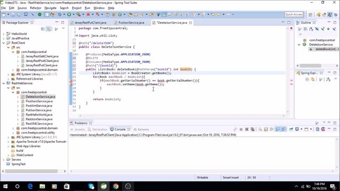
Task: Switch to Spring perspective leaf icon
Action: (x=319, y=14)
